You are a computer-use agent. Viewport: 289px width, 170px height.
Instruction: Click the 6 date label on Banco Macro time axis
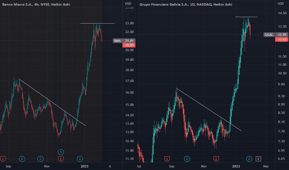click(110, 166)
